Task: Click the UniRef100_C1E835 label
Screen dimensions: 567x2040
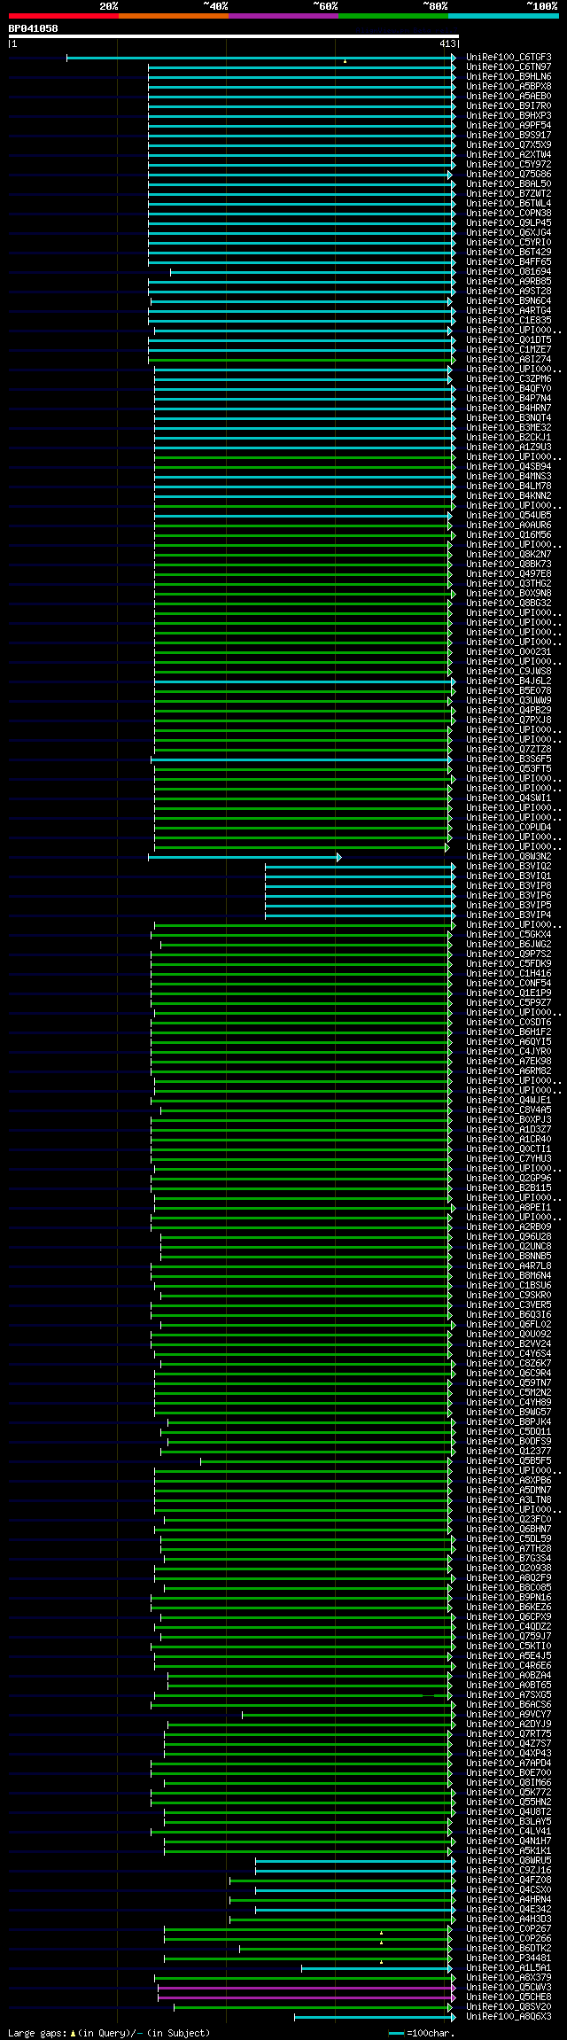Action: pyautogui.click(x=509, y=321)
